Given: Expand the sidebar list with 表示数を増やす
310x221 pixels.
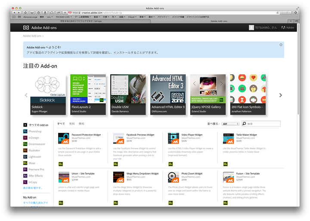Looking at the screenshot, I should tap(33, 188).
